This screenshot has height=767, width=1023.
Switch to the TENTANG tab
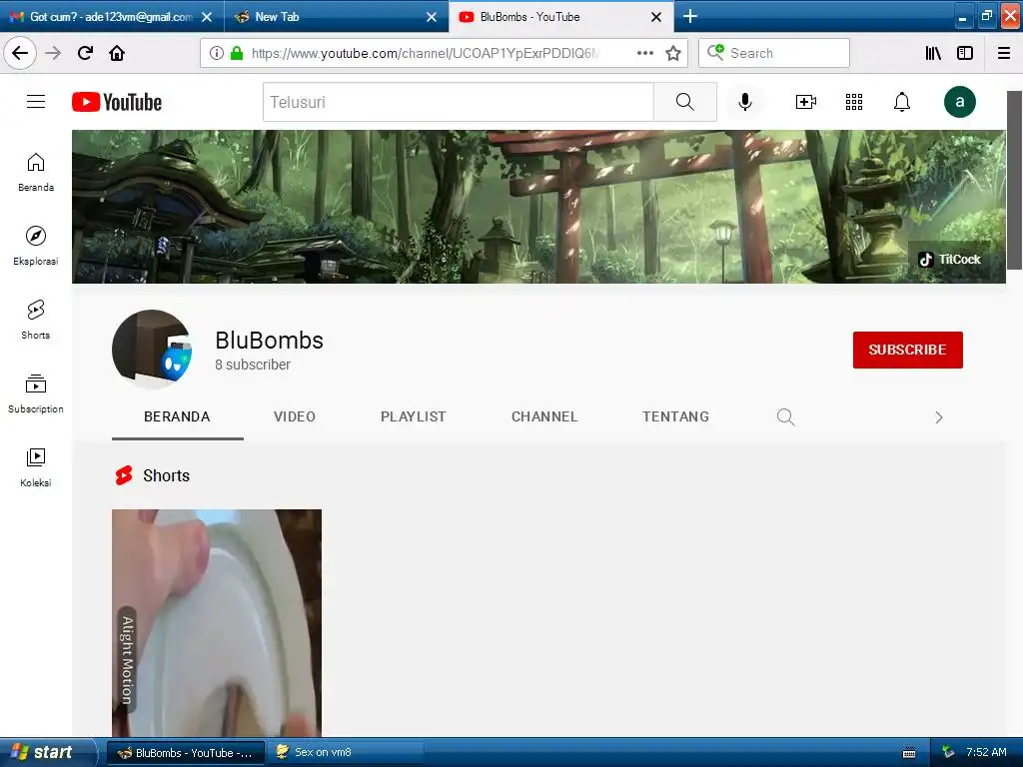tap(676, 416)
